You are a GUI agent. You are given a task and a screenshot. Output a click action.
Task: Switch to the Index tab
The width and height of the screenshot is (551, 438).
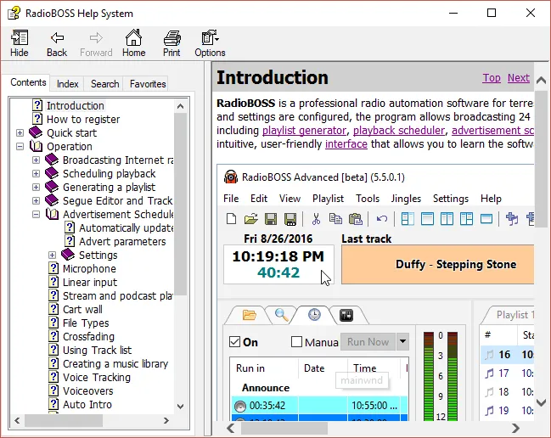point(68,84)
